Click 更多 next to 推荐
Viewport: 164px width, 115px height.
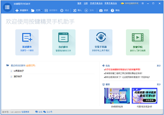point(159,84)
